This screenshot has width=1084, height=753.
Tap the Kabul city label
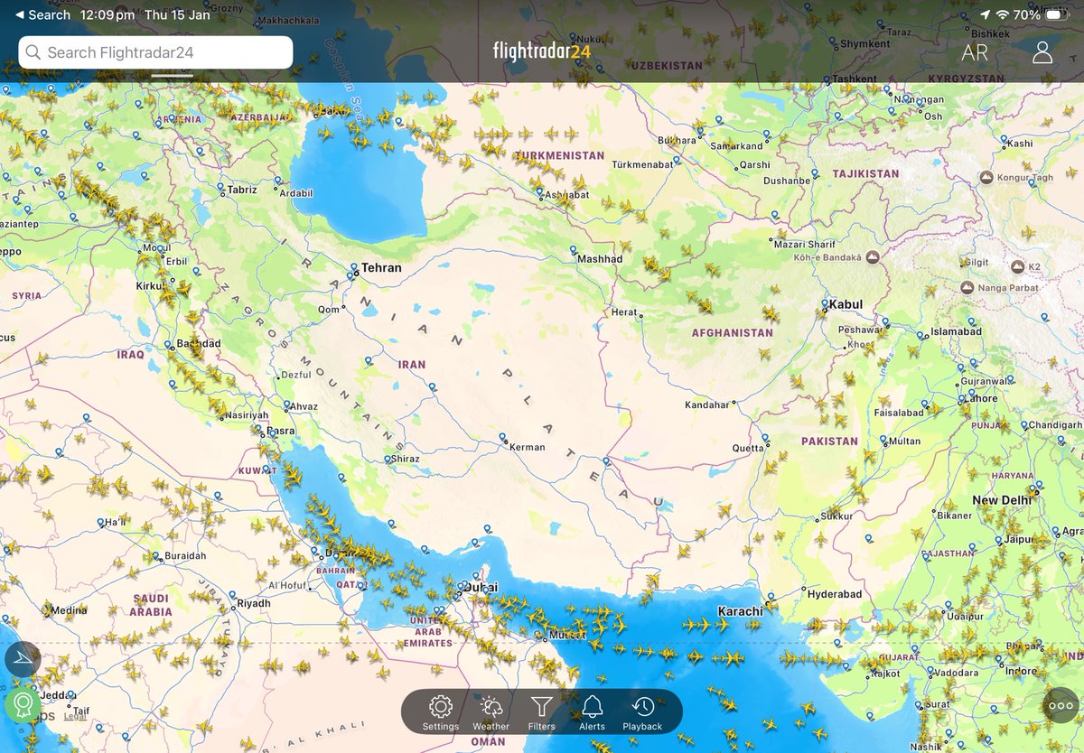point(847,305)
